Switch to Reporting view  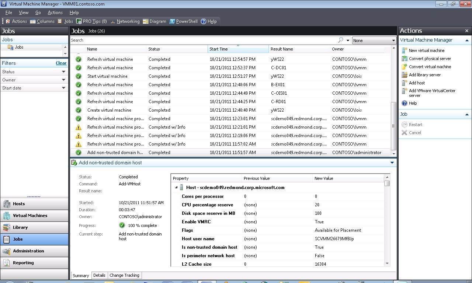pos(34,263)
